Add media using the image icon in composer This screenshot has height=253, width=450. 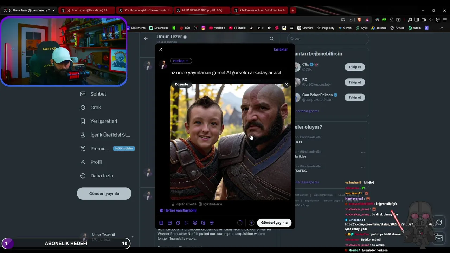pos(161,223)
